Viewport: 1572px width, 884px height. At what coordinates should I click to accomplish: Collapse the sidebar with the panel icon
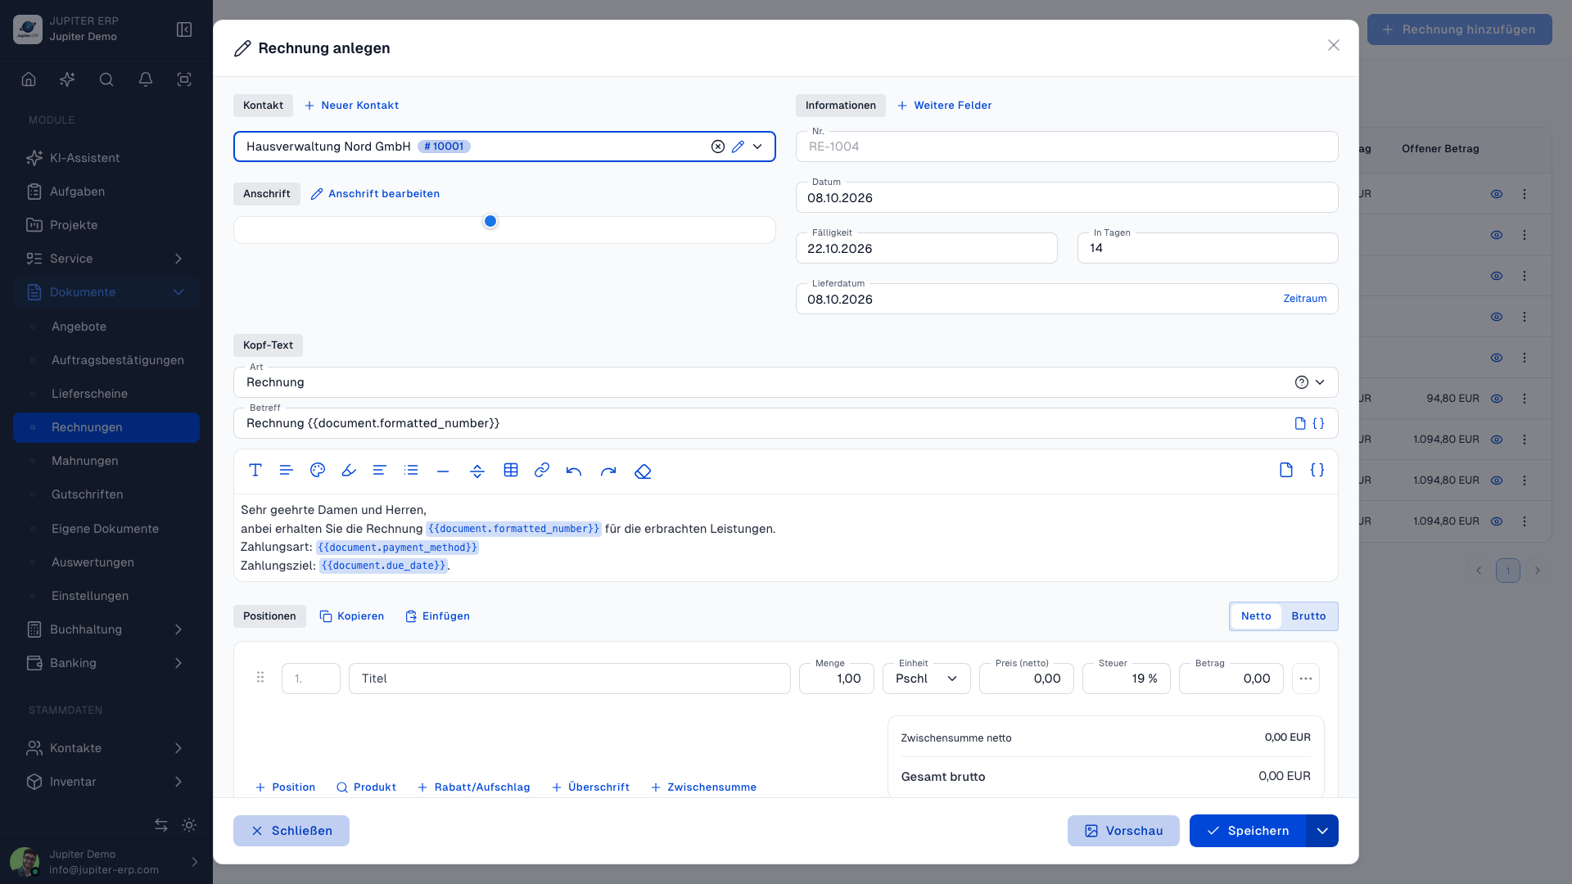(184, 29)
